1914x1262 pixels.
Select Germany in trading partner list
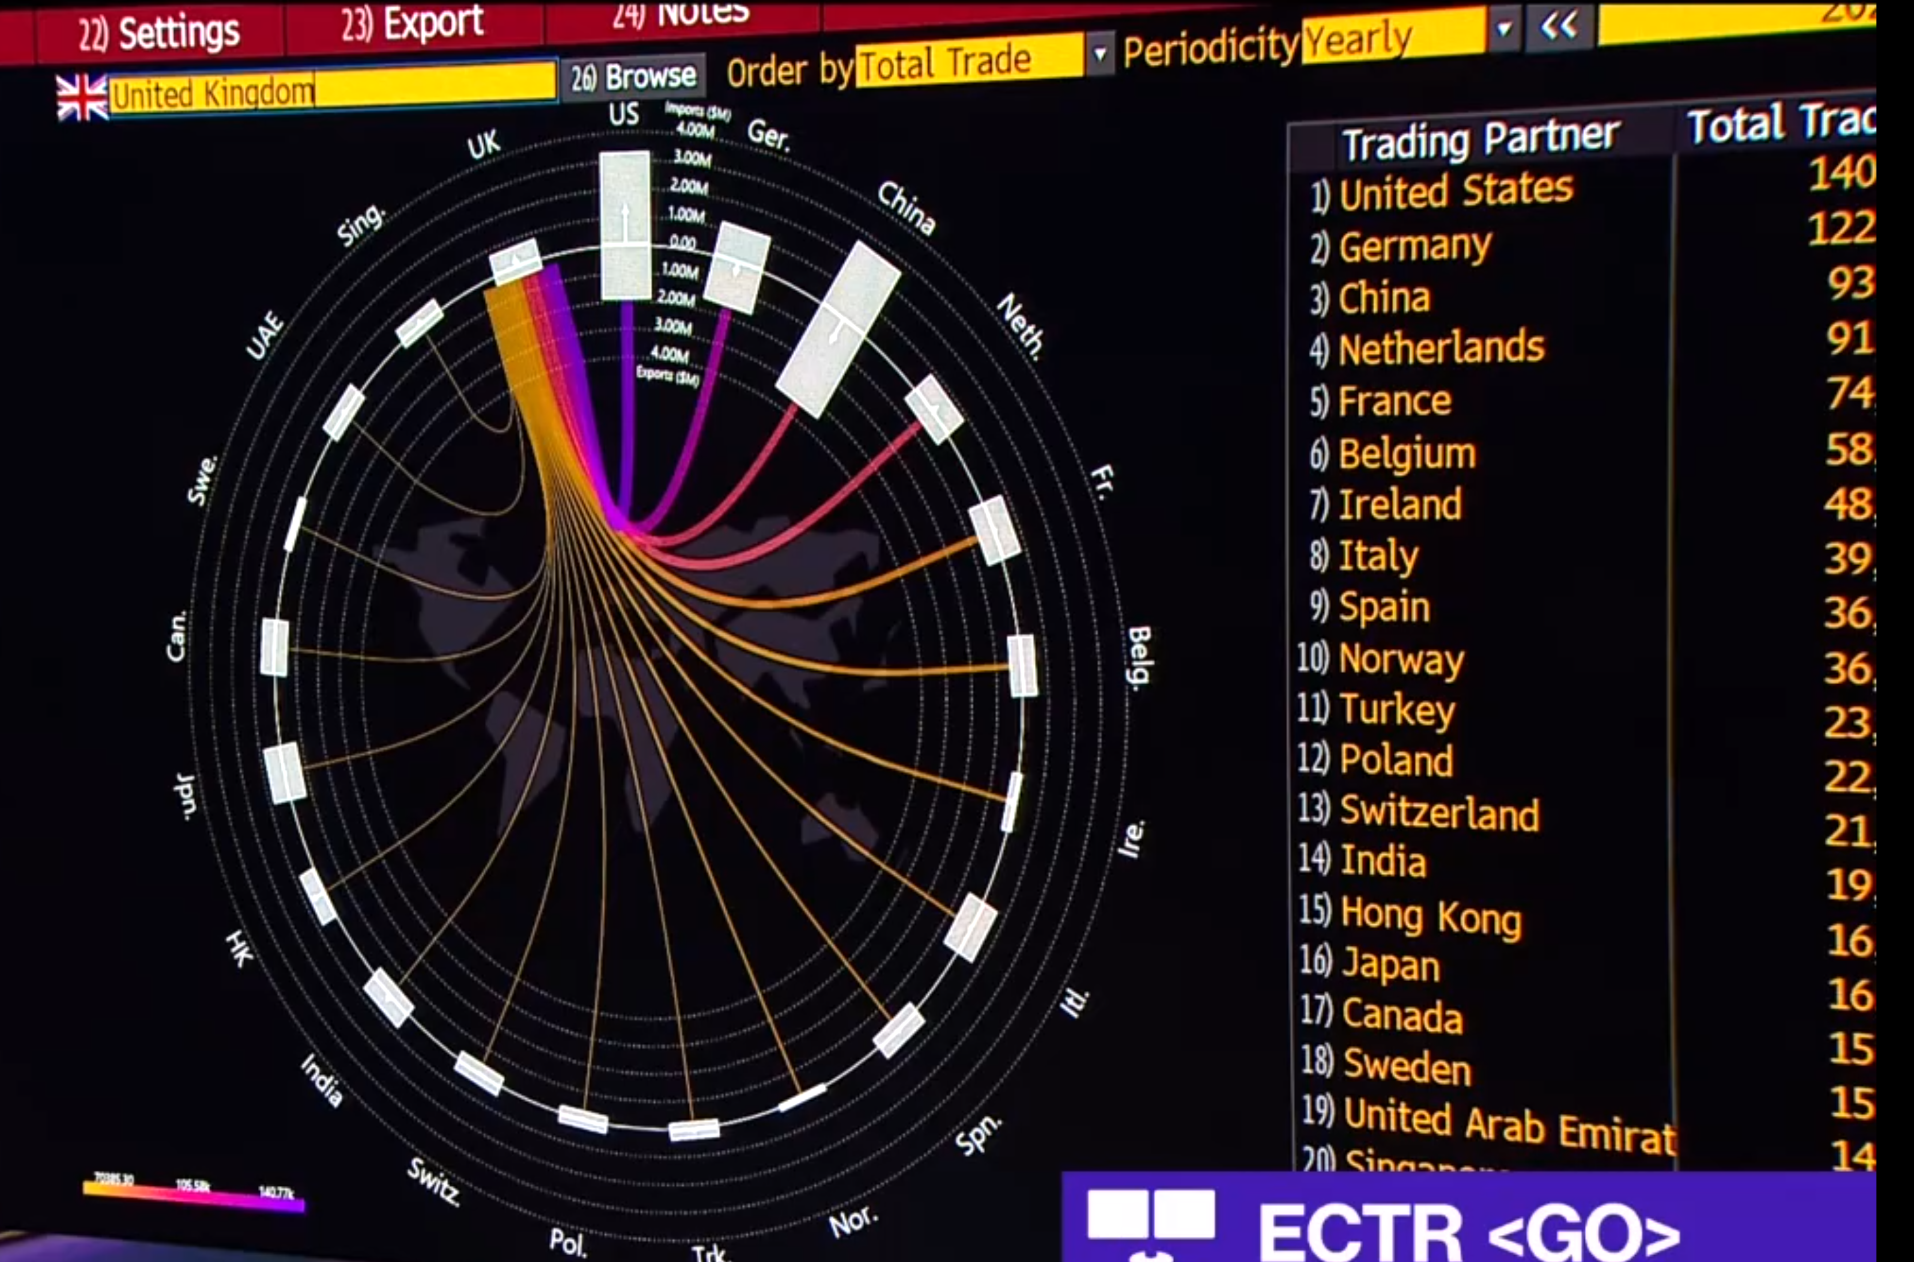tap(1415, 245)
